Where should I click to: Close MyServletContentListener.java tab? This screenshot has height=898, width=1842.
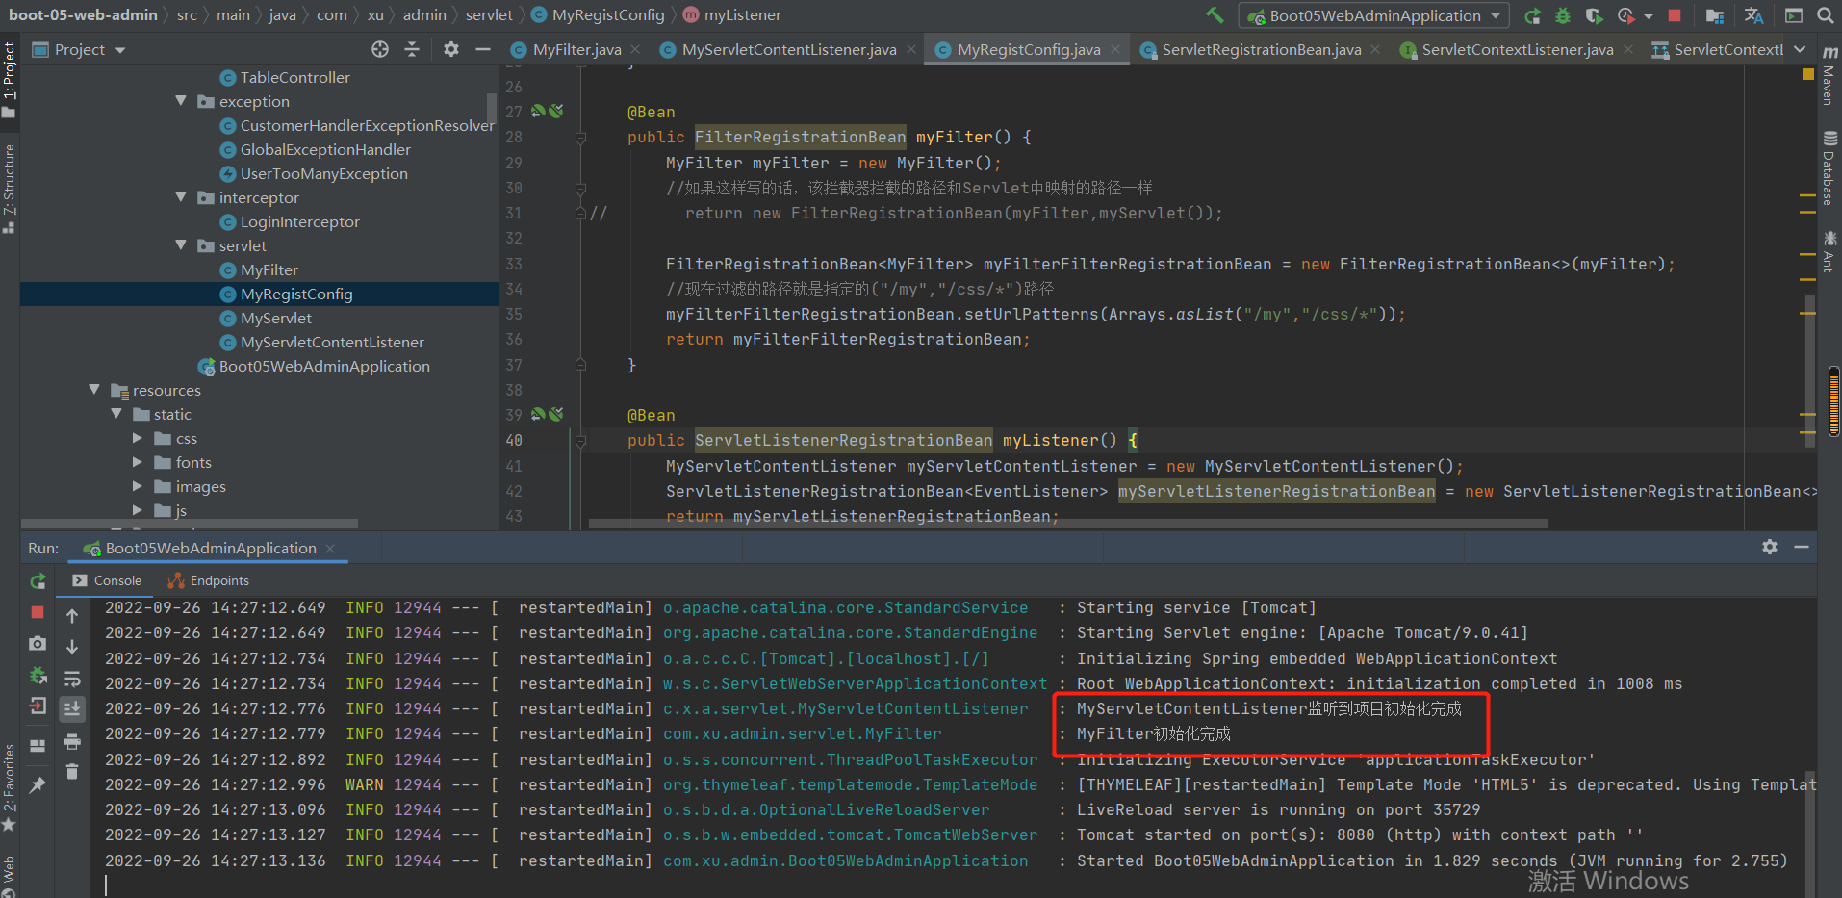[x=911, y=49]
